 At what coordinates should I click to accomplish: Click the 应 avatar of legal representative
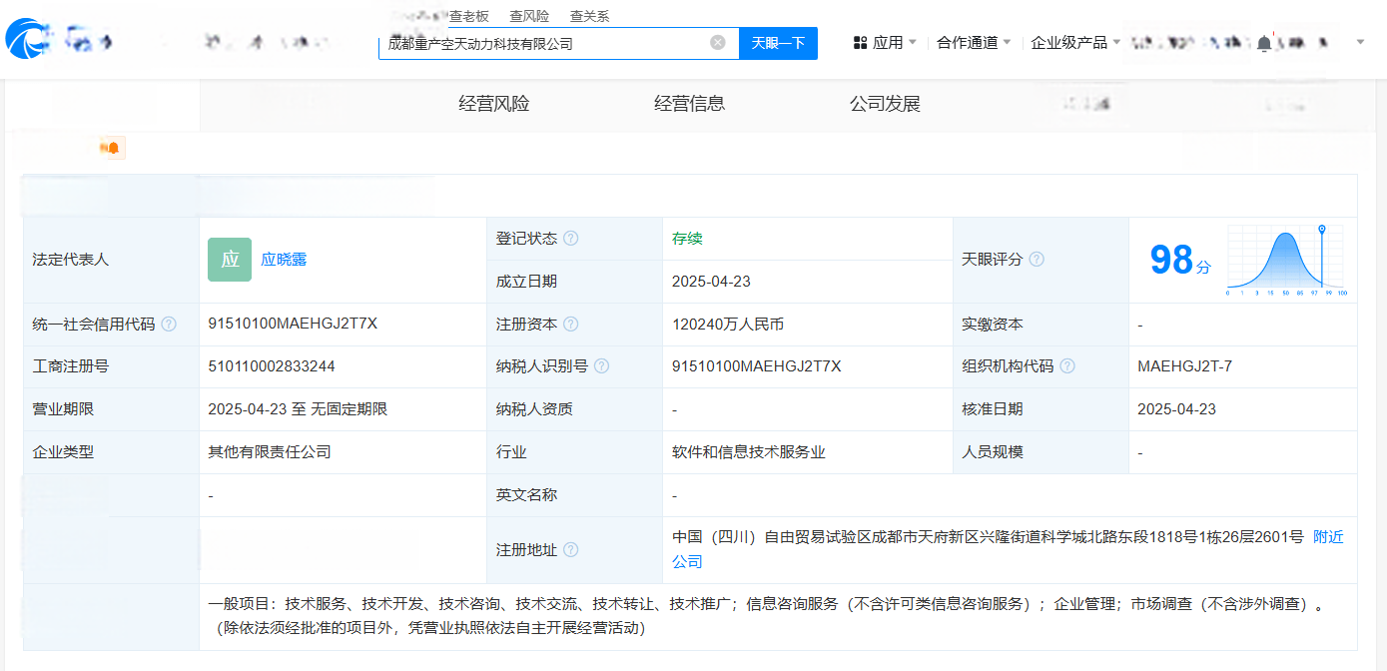(x=230, y=260)
